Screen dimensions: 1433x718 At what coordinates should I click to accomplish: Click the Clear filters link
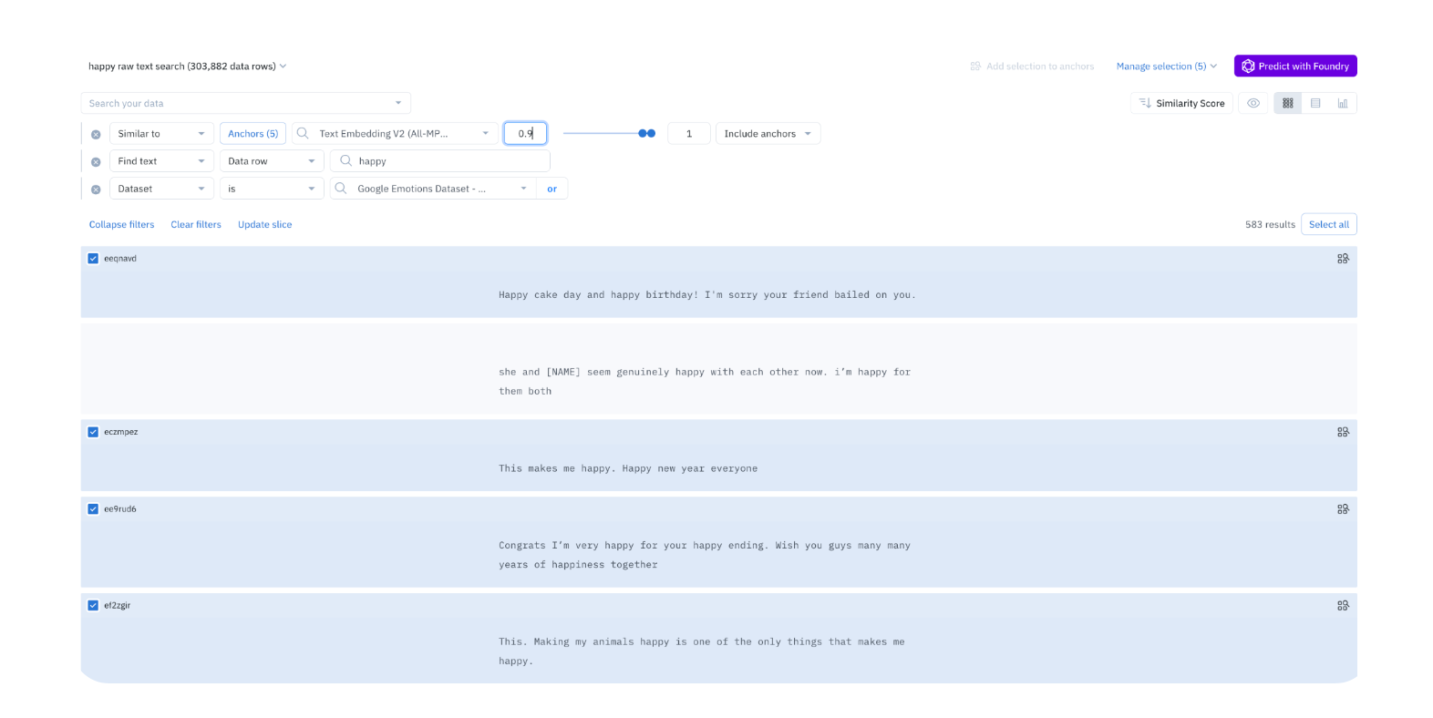click(196, 224)
